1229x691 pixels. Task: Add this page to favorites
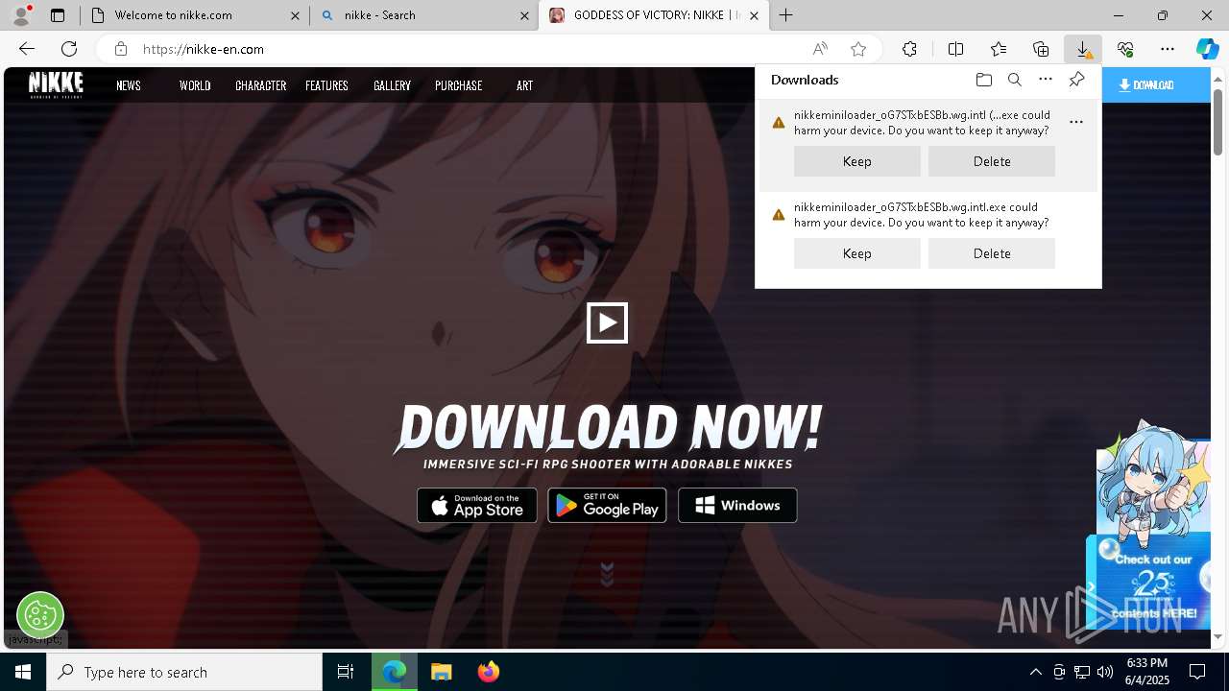pyautogui.click(x=858, y=49)
